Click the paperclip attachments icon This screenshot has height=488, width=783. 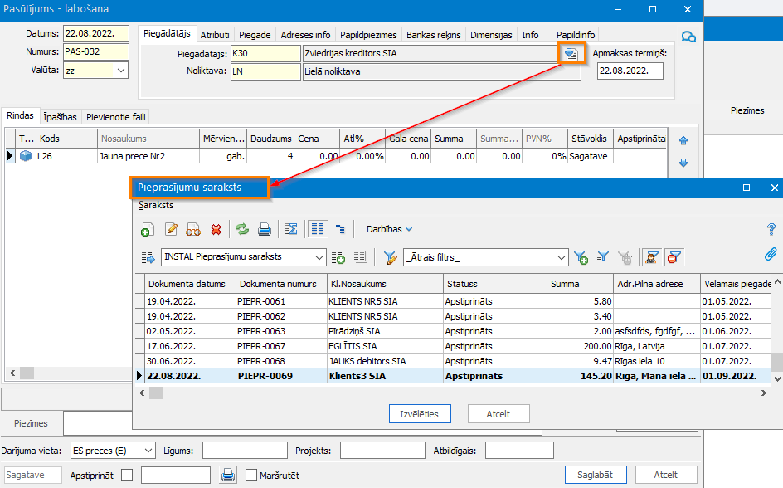[771, 254]
